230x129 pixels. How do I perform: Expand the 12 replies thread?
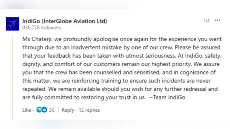(x=89, y=110)
